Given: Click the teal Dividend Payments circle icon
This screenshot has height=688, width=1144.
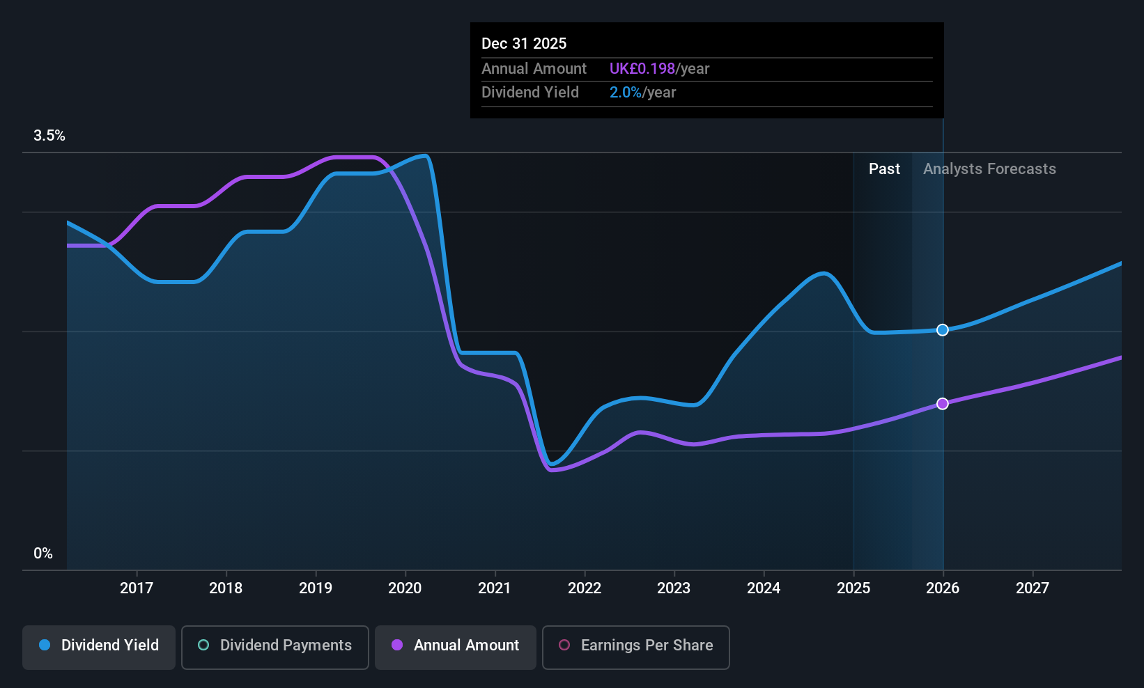Looking at the screenshot, I should (203, 645).
